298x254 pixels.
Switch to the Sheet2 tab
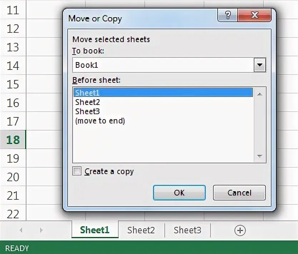tap(141, 230)
